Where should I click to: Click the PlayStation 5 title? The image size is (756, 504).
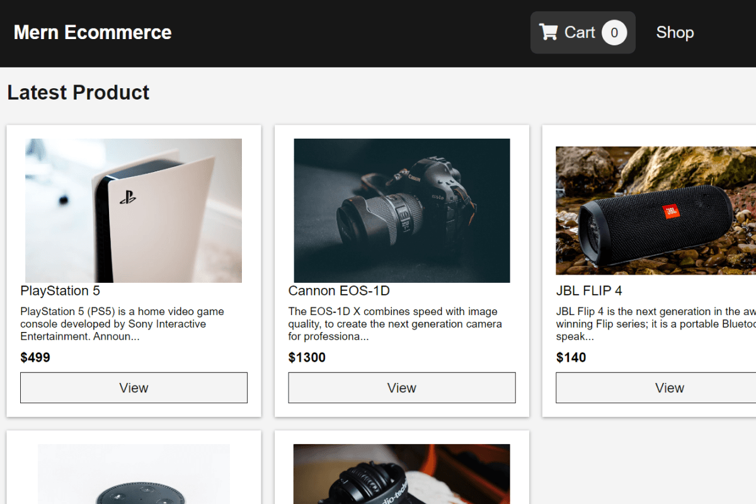pyautogui.click(x=60, y=290)
